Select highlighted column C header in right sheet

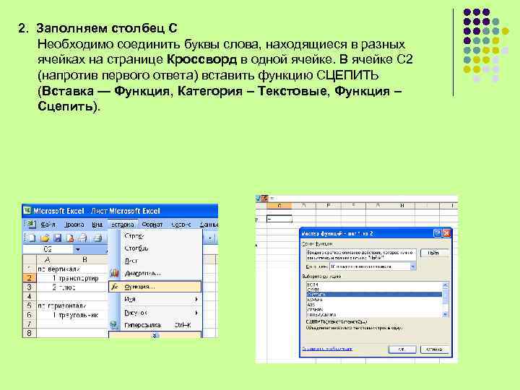pyautogui.click(x=279, y=206)
